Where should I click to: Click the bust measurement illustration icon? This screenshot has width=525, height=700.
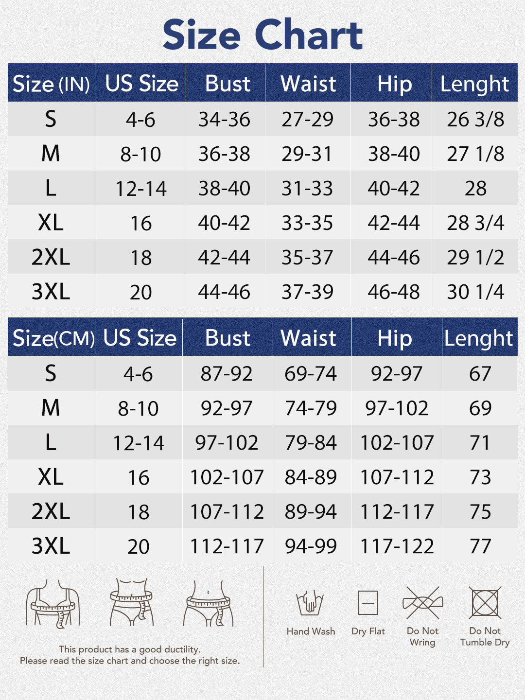tap(52, 603)
